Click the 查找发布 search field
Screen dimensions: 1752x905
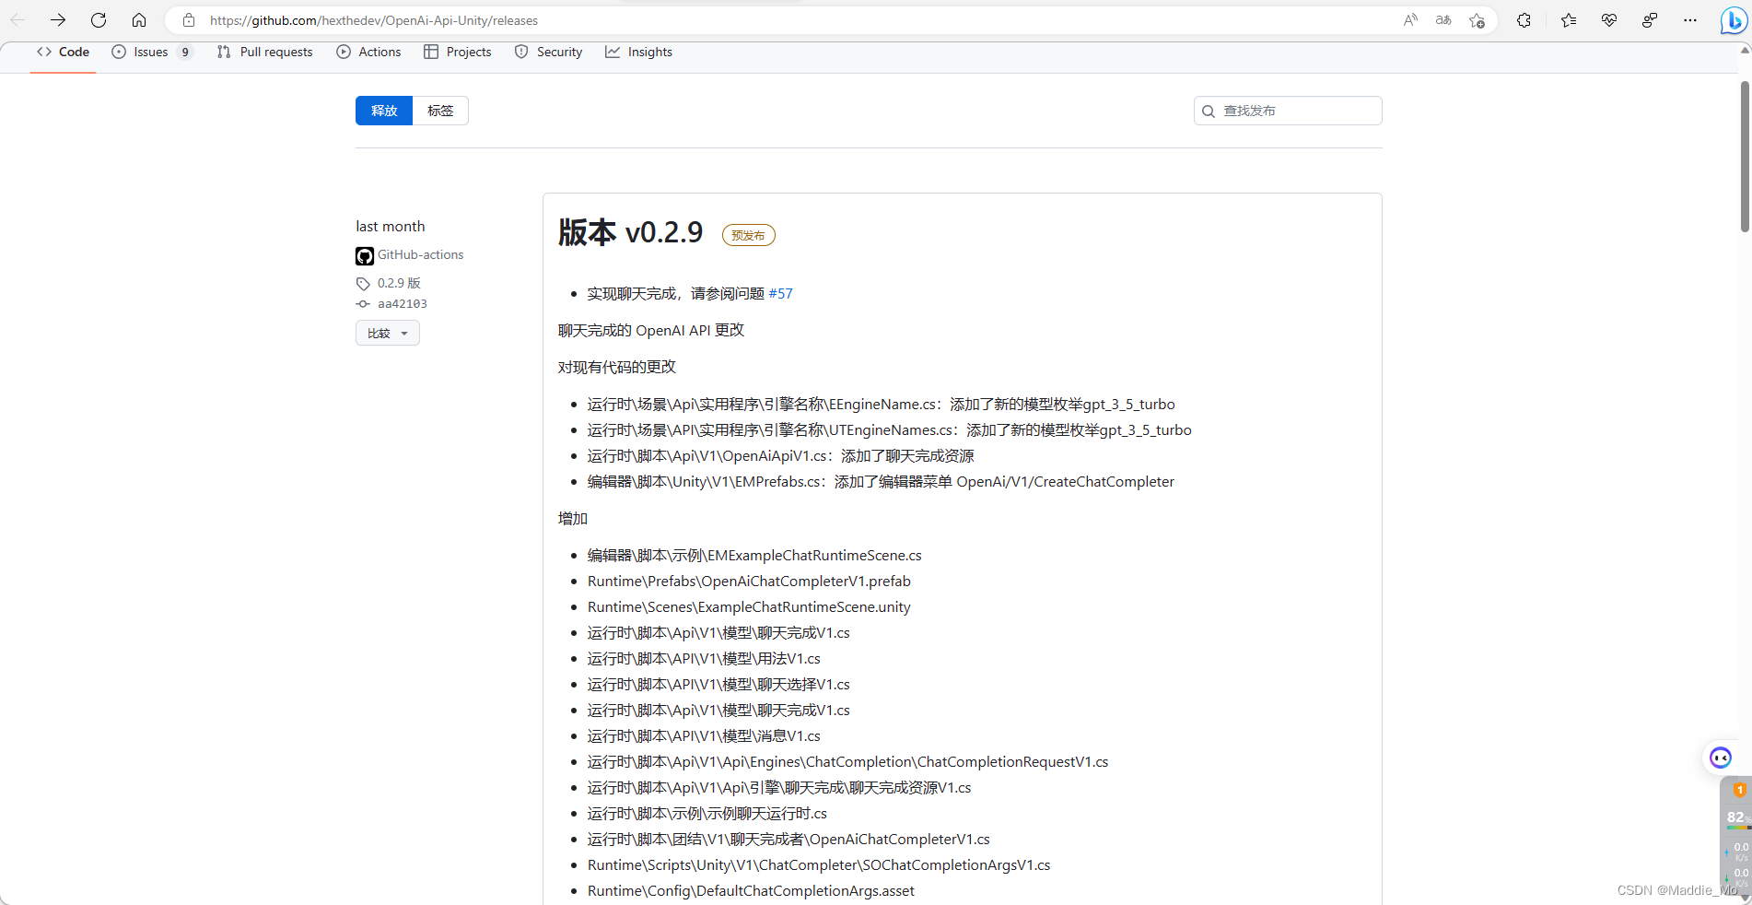(x=1288, y=111)
